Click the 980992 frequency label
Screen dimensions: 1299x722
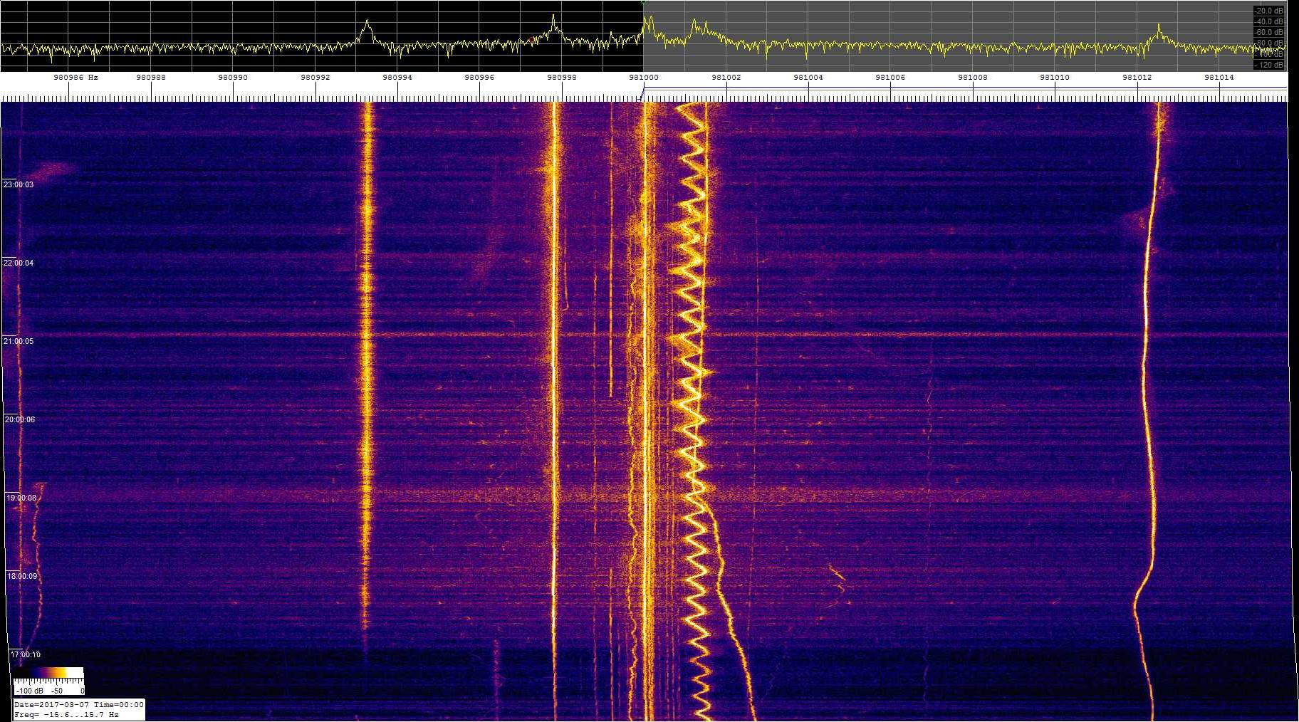pyautogui.click(x=315, y=77)
